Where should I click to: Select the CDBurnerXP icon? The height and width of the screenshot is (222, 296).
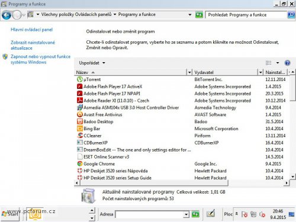point(80,143)
